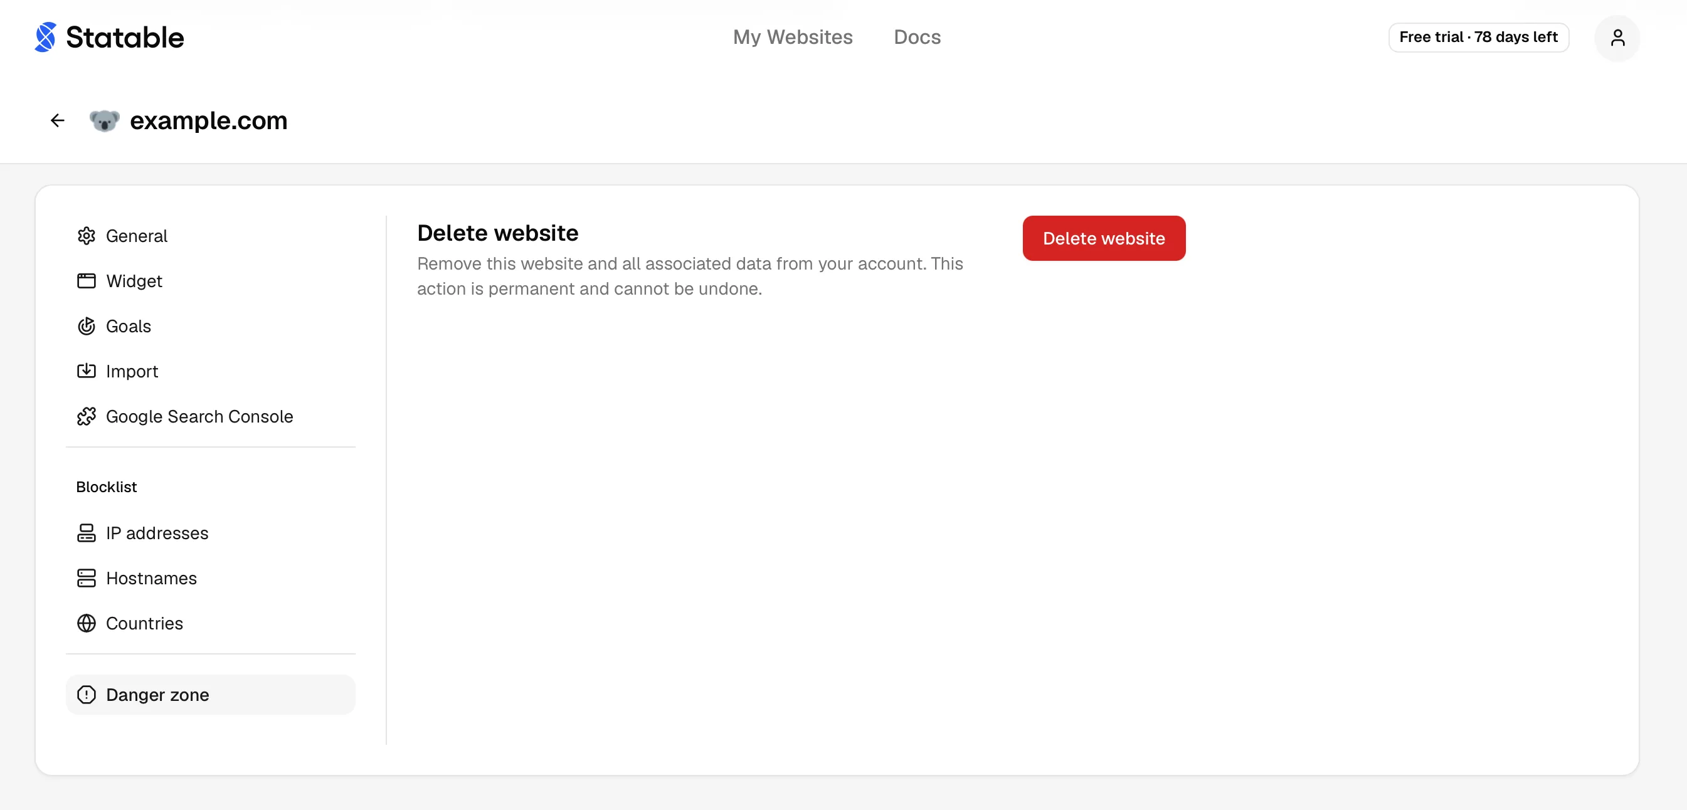Click the Blocklist section heading

click(x=106, y=487)
